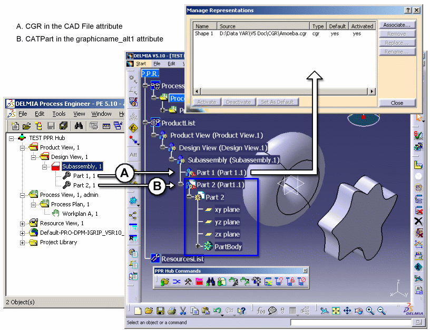Click the Cut scissors icon in the bottom toolbar
Screen dimensions: 430x330
pyautogui.click(x=183, y=311)
